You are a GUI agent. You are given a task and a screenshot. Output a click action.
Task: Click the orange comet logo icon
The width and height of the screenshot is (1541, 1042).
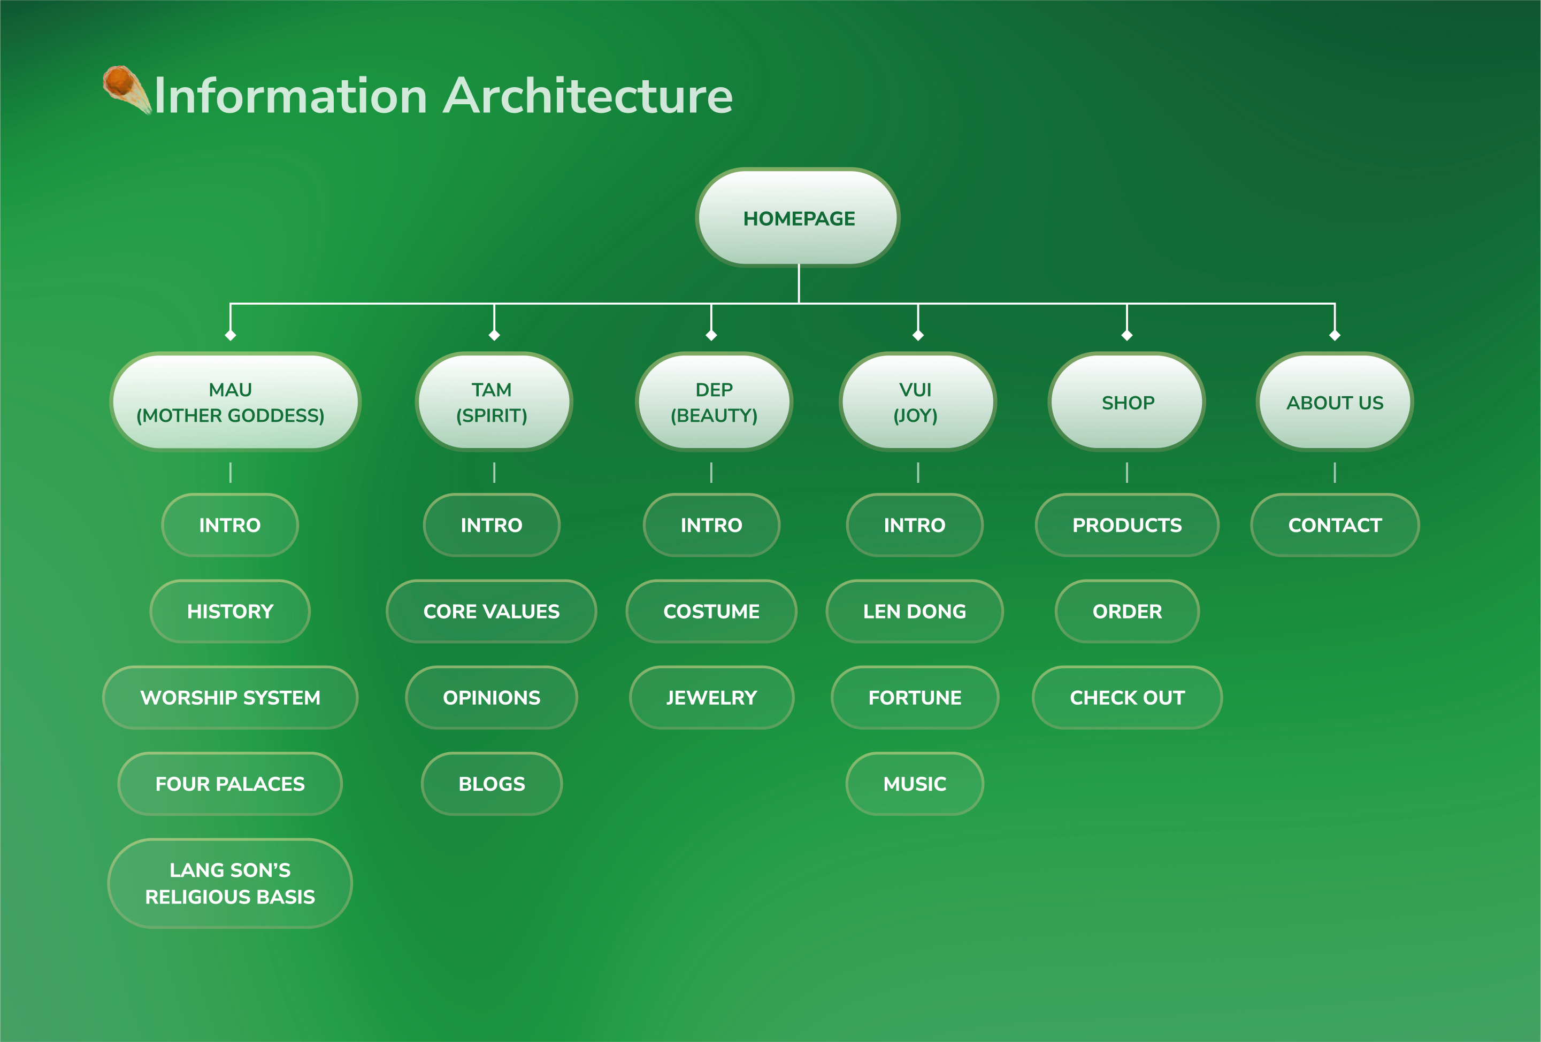click(x=125, y=89)
